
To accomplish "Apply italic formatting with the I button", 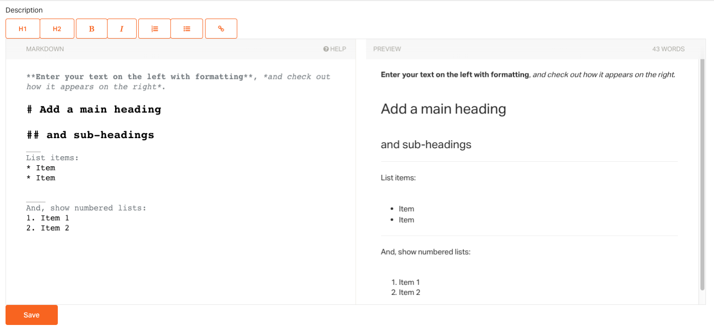I will tap(122, 29).
